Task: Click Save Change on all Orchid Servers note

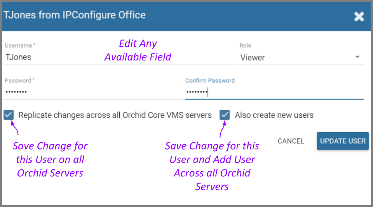Action: 50,159
